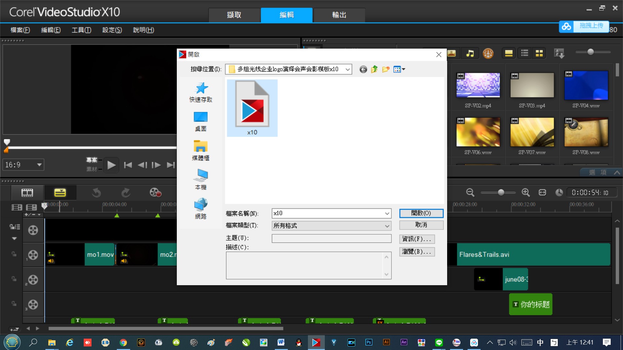
Task: Jump to start of preview
Action: point(128,165)
